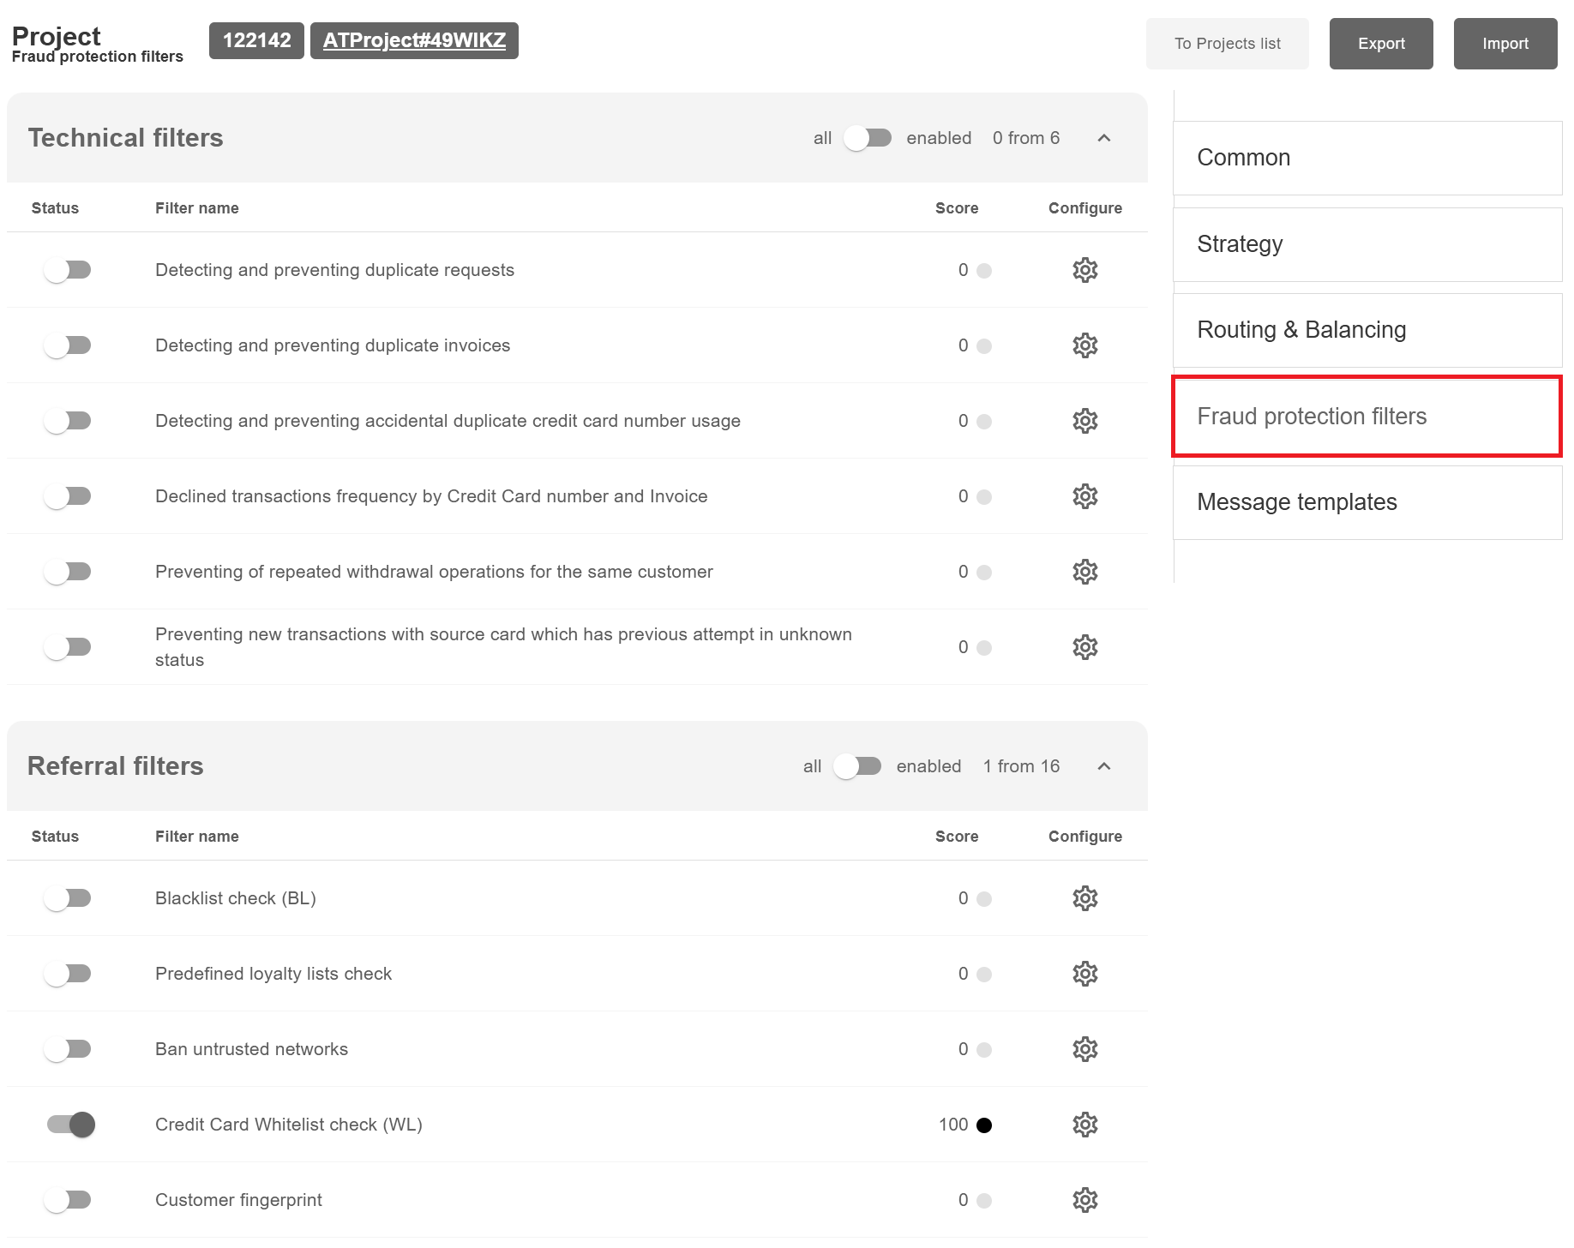
Task: Configure repeated withdrawal operations filter
Action: 1084,572
